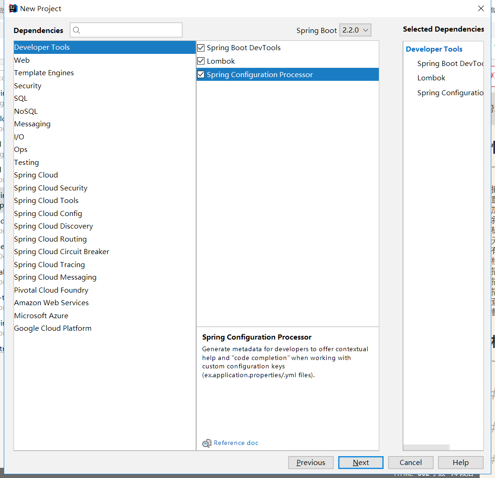The width and height of the screenshot is (495, 478).
Task: Select Spring Cloud Tracing category
Action: click(105, 264)
